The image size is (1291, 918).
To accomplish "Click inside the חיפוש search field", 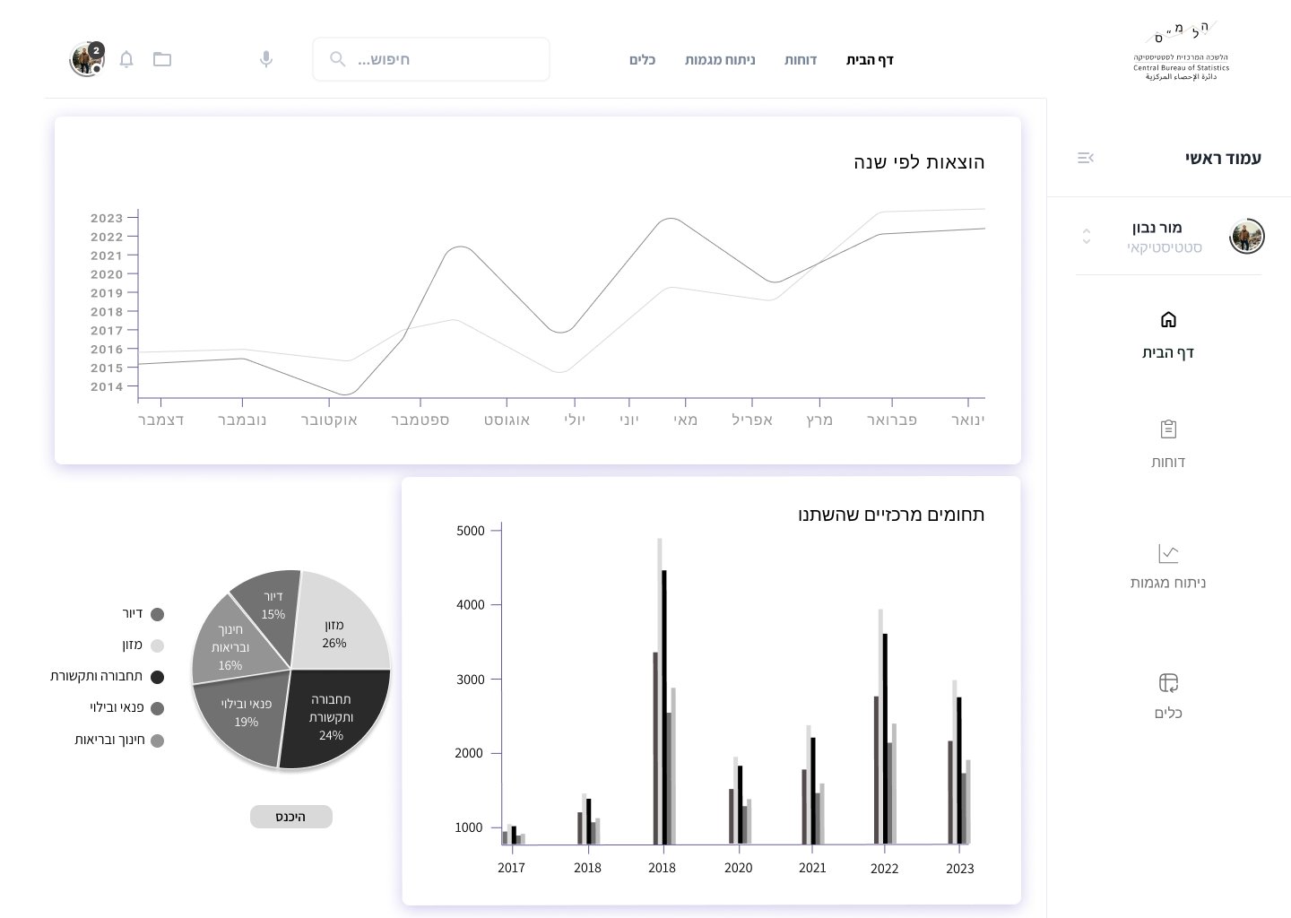I will point(439,59).
